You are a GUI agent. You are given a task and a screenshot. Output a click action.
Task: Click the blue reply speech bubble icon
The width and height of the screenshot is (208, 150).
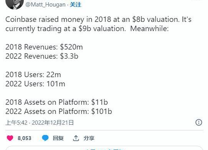pos(45,138)
